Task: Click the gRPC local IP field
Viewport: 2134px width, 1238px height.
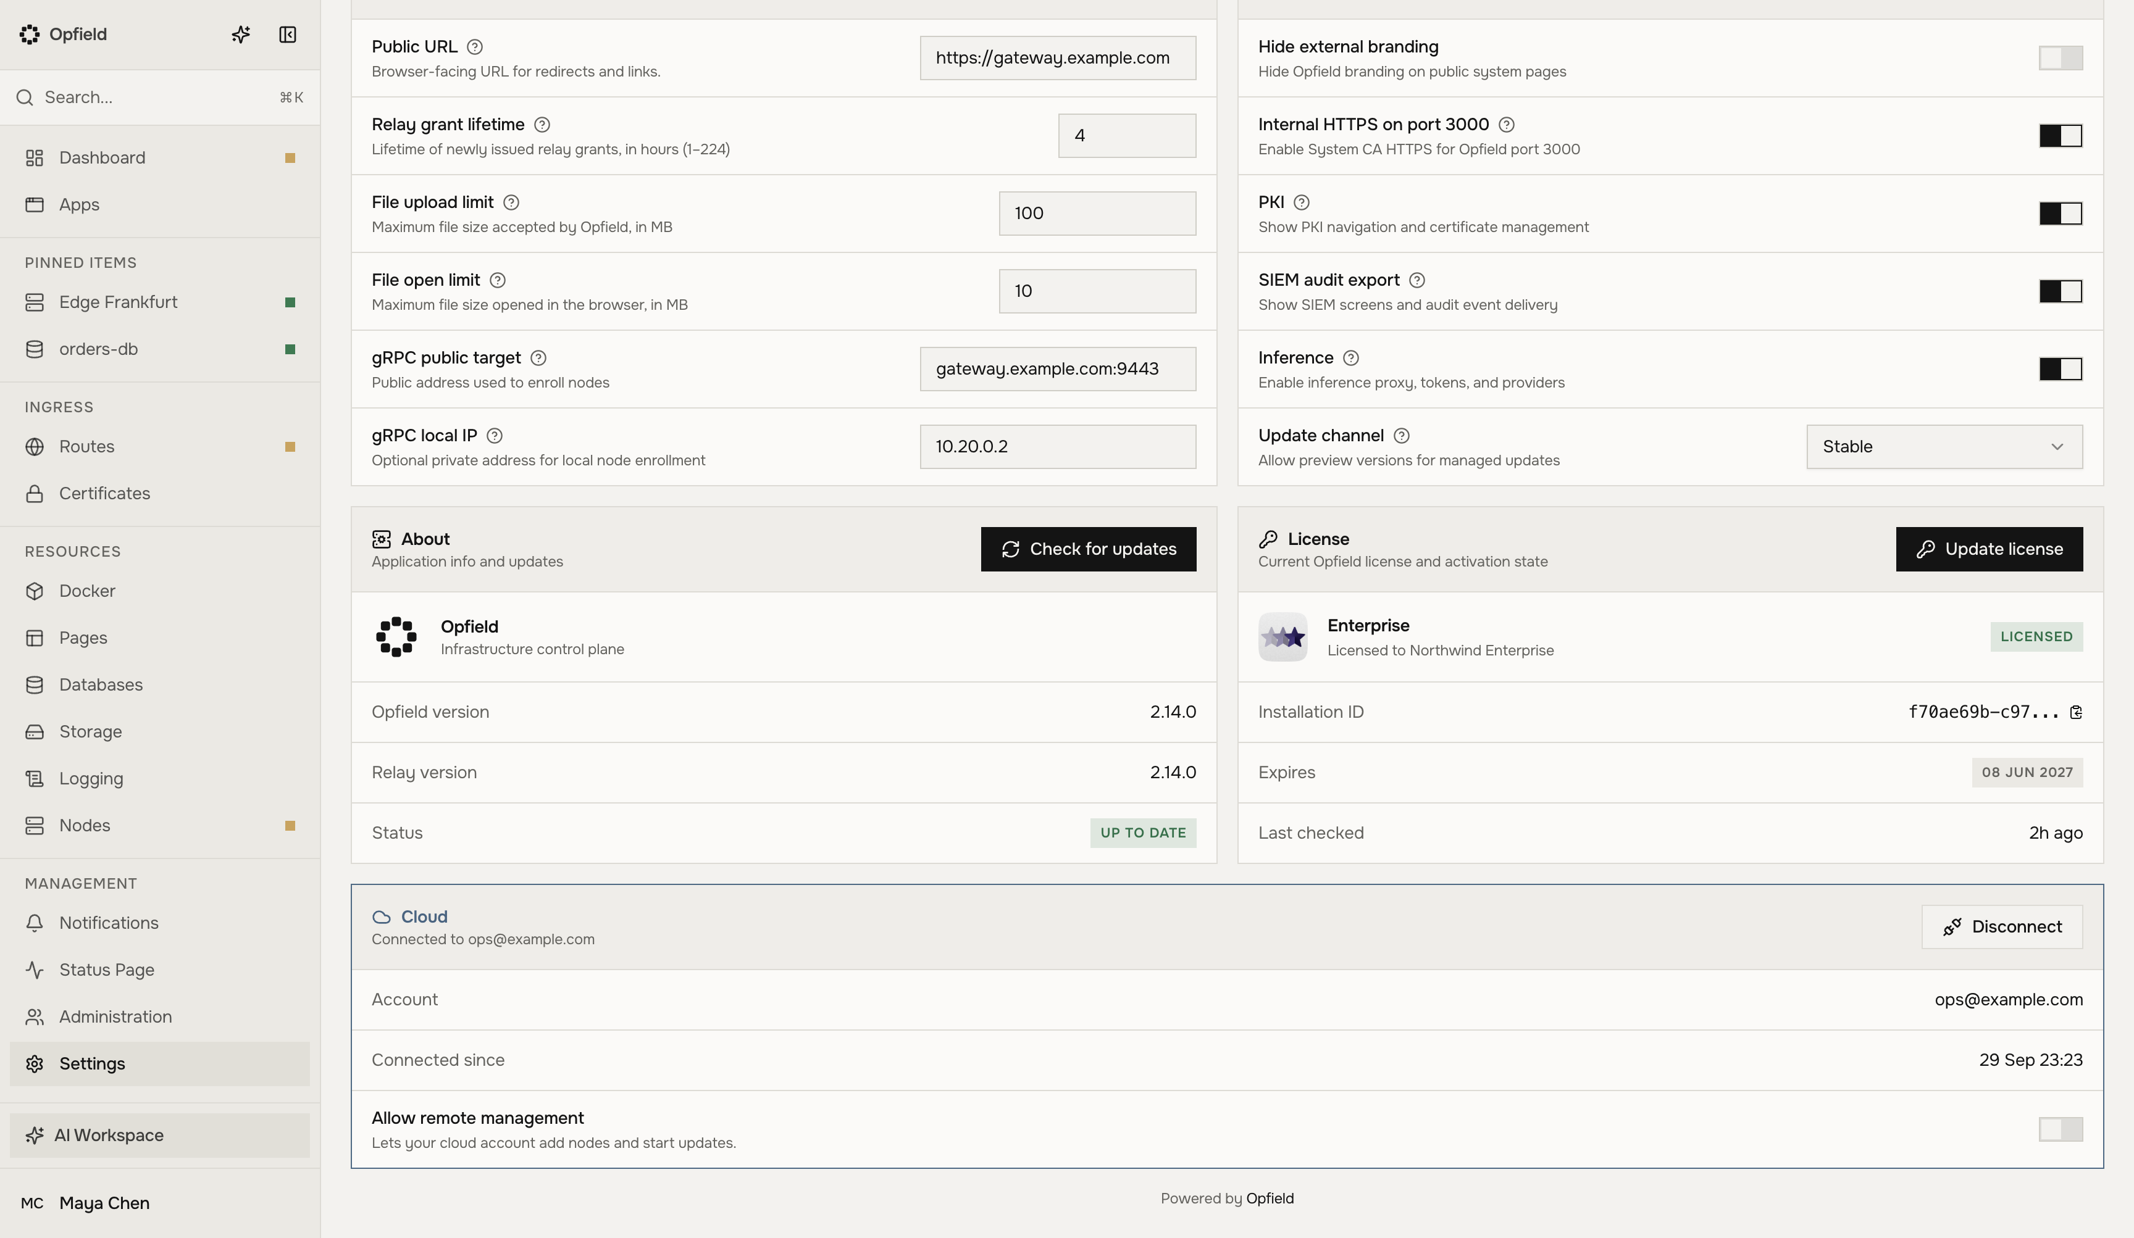Action: 1058,447
